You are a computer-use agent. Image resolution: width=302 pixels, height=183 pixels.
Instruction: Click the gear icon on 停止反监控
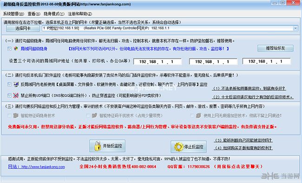(x=178, y=147)
